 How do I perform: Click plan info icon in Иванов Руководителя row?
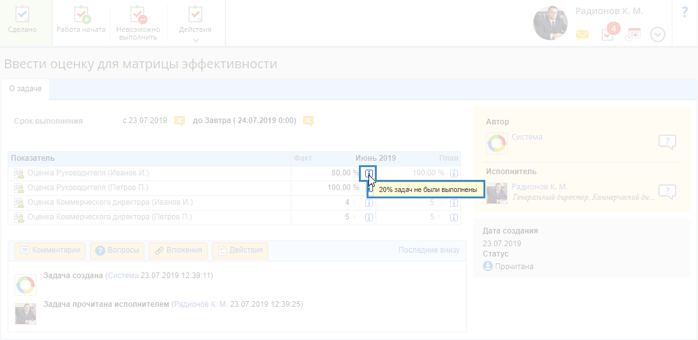click(453, 174)
